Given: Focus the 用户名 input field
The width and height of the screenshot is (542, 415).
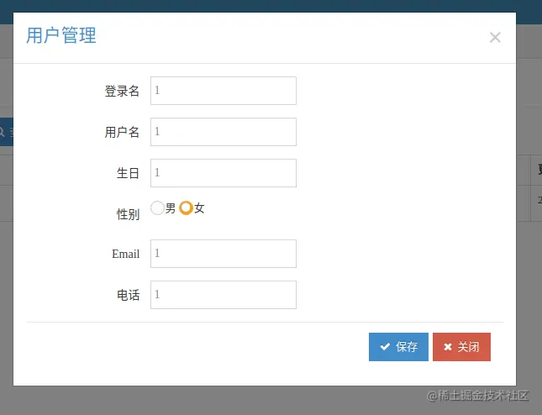Looking at the screenshot, I should [224, 132].
